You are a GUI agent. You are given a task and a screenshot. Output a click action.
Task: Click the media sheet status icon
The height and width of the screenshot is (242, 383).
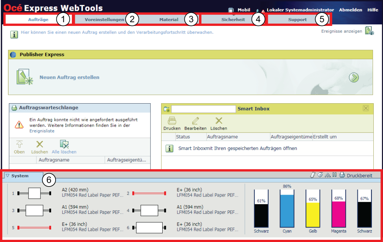[312, 175]
